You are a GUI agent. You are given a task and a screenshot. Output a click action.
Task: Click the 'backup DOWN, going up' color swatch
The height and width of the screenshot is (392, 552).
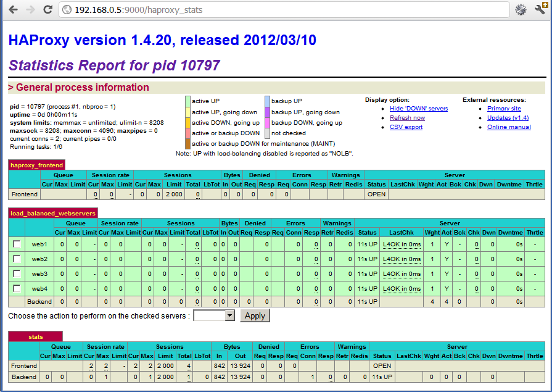tap(267, 123)
